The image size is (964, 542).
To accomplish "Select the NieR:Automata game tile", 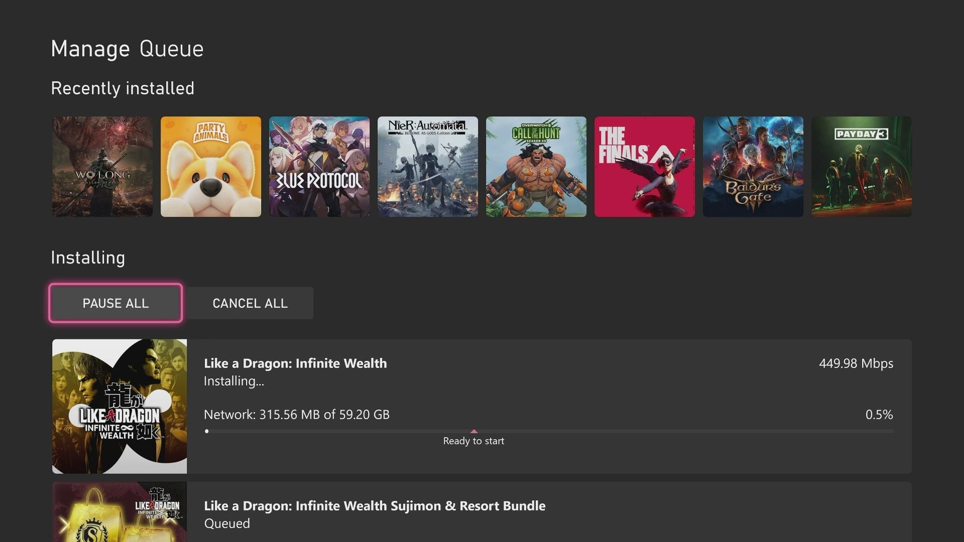I will point(428,167).
